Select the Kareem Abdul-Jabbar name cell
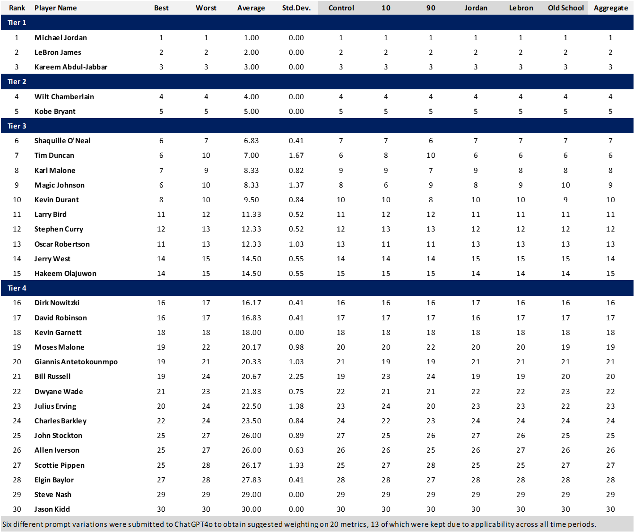The image size is (634, 532). (x=71, y=67)
